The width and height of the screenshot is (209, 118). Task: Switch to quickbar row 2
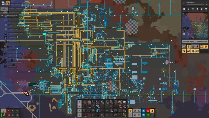tap(80, 106)
